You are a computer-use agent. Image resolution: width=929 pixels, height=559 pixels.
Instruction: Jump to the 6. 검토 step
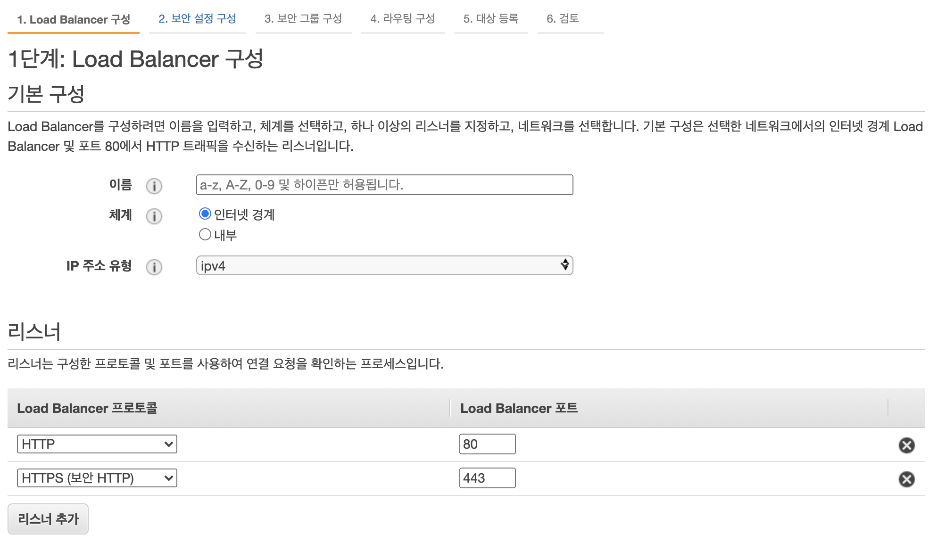[562, 19]
